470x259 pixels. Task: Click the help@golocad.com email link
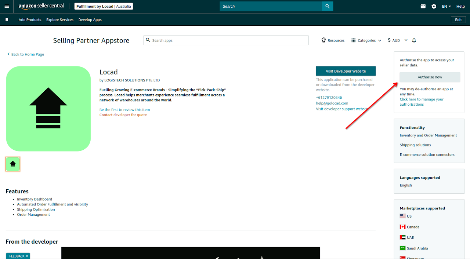[332, 103]
